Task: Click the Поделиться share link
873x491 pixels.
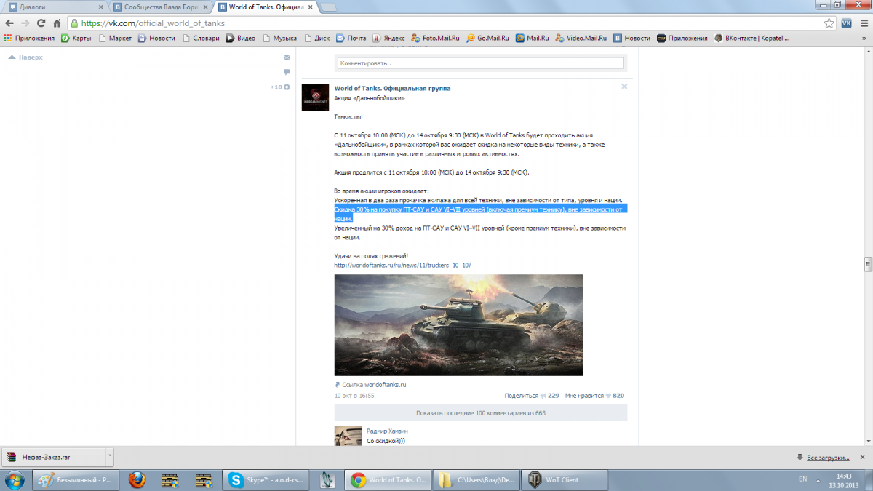Action: (522, 396)
